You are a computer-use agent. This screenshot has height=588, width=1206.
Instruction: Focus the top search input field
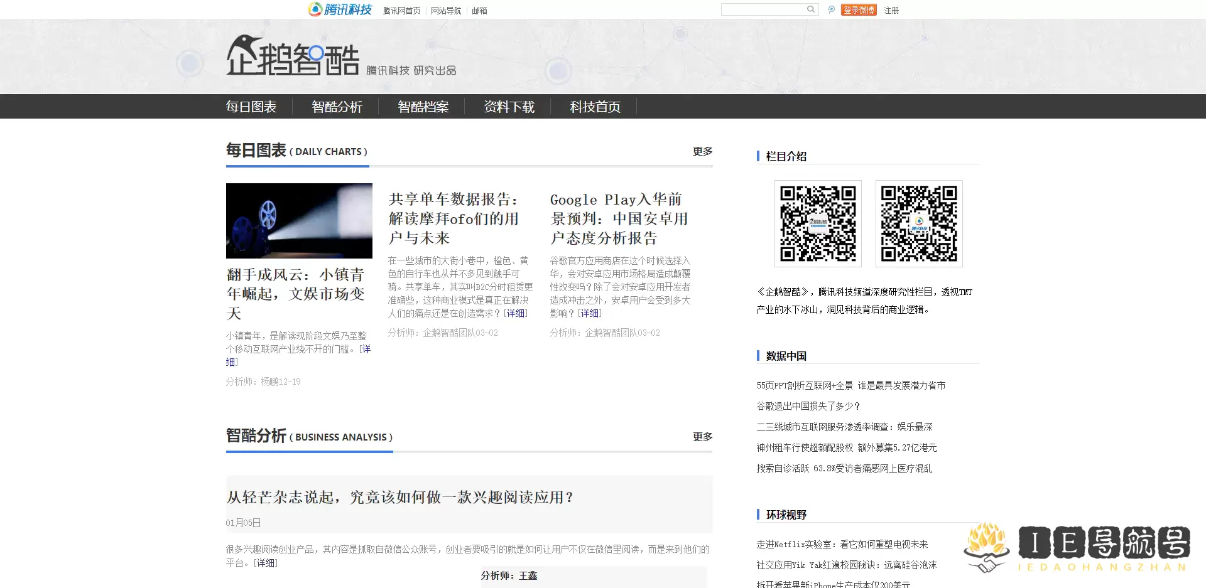pyautogui.click(x=763, y=9)
